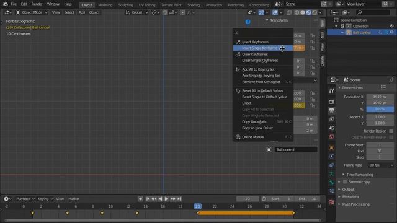Jump to timeline start frame

(x=148, y=199)
